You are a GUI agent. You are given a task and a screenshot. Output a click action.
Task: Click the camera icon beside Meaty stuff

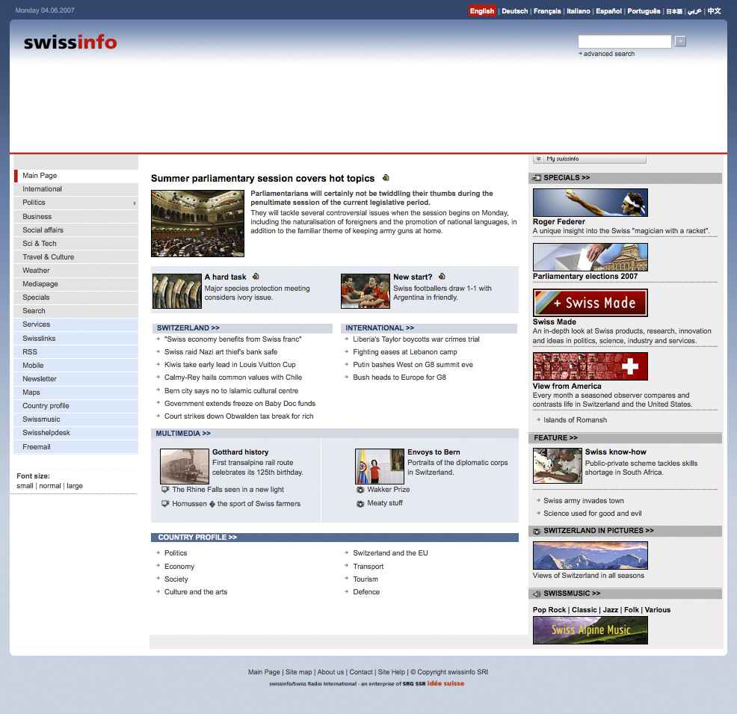tap(360, 503)
